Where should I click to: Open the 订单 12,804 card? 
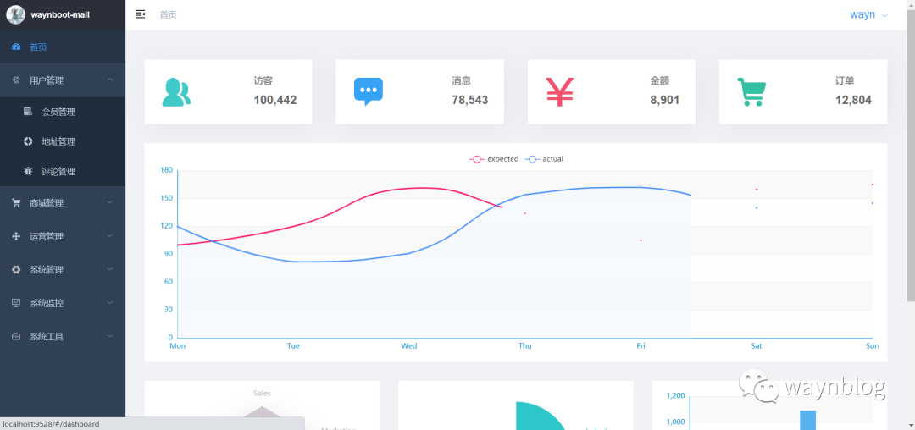pos(803,91)
